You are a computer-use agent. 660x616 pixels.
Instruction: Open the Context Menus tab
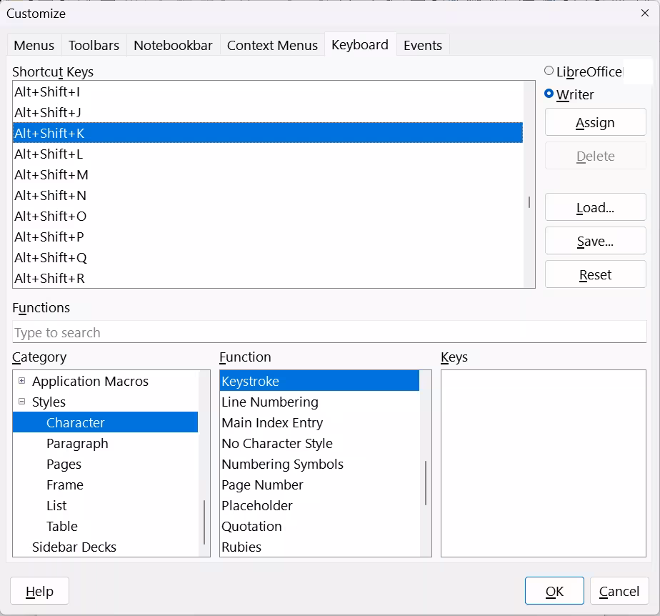point(272,44)
